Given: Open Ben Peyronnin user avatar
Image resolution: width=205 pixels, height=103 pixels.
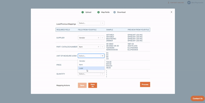Looking at the screenshot, I should pos(189,3).
